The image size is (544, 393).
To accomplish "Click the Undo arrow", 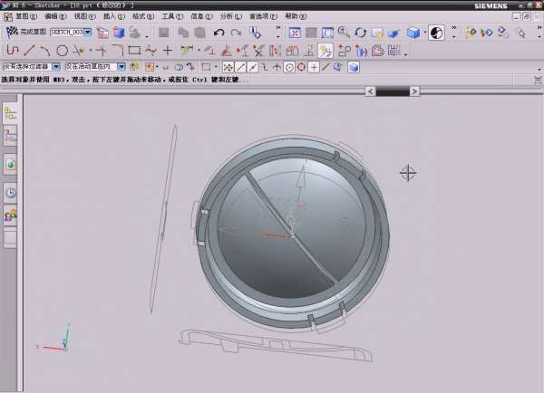I will 219,33.
